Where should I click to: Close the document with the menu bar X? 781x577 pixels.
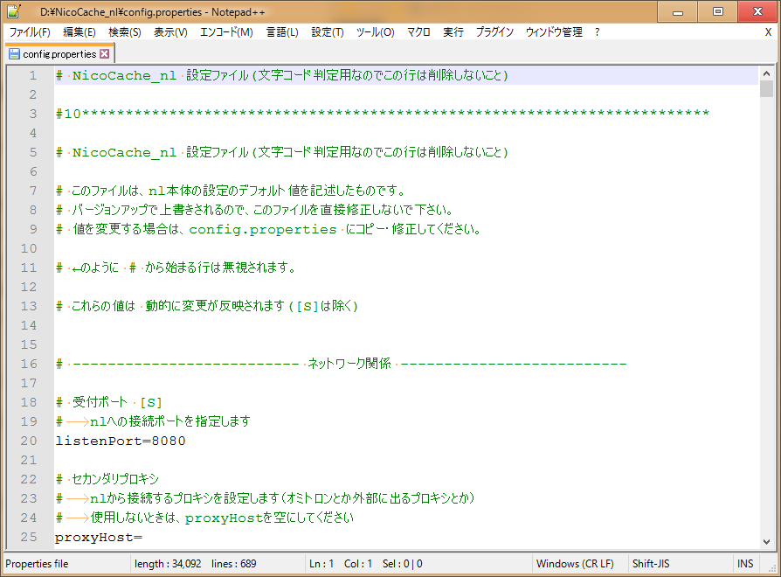[x=768, y=32]
